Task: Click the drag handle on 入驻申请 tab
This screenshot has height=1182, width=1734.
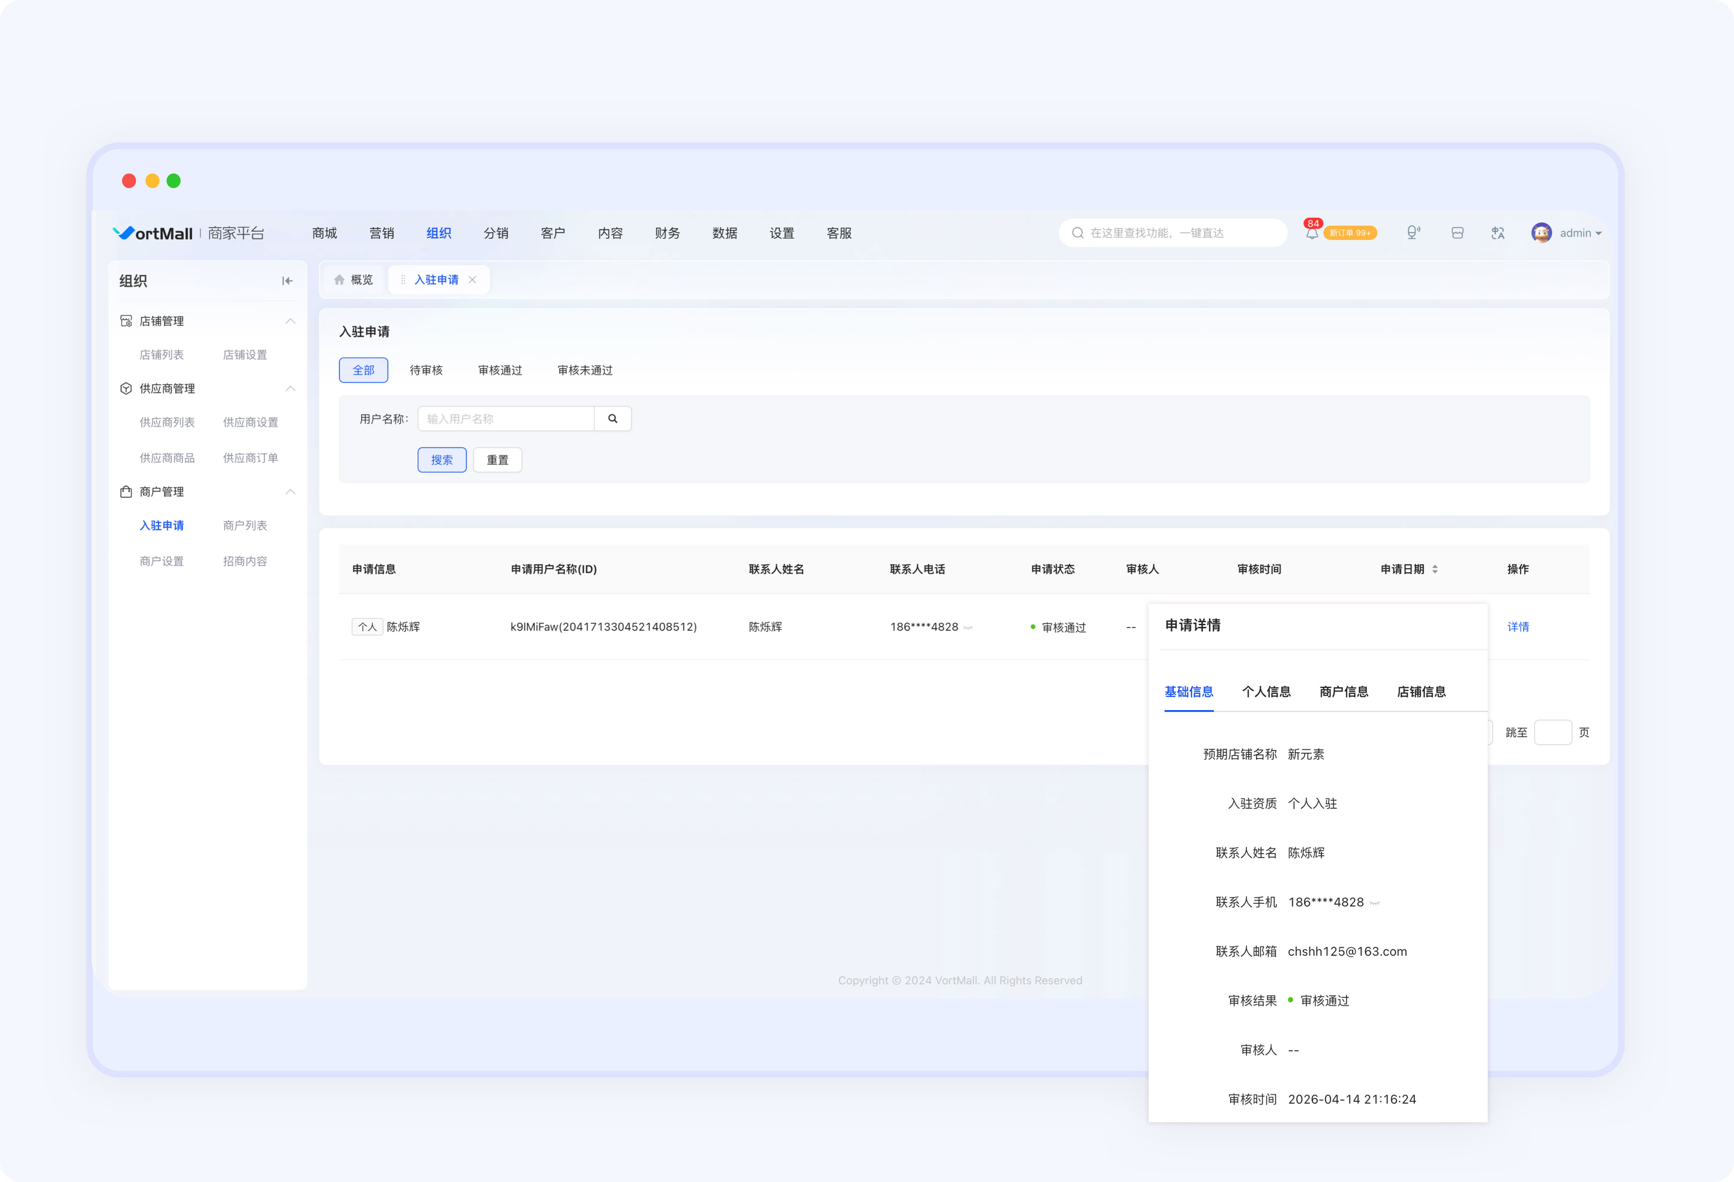Action: coord(403,280)
